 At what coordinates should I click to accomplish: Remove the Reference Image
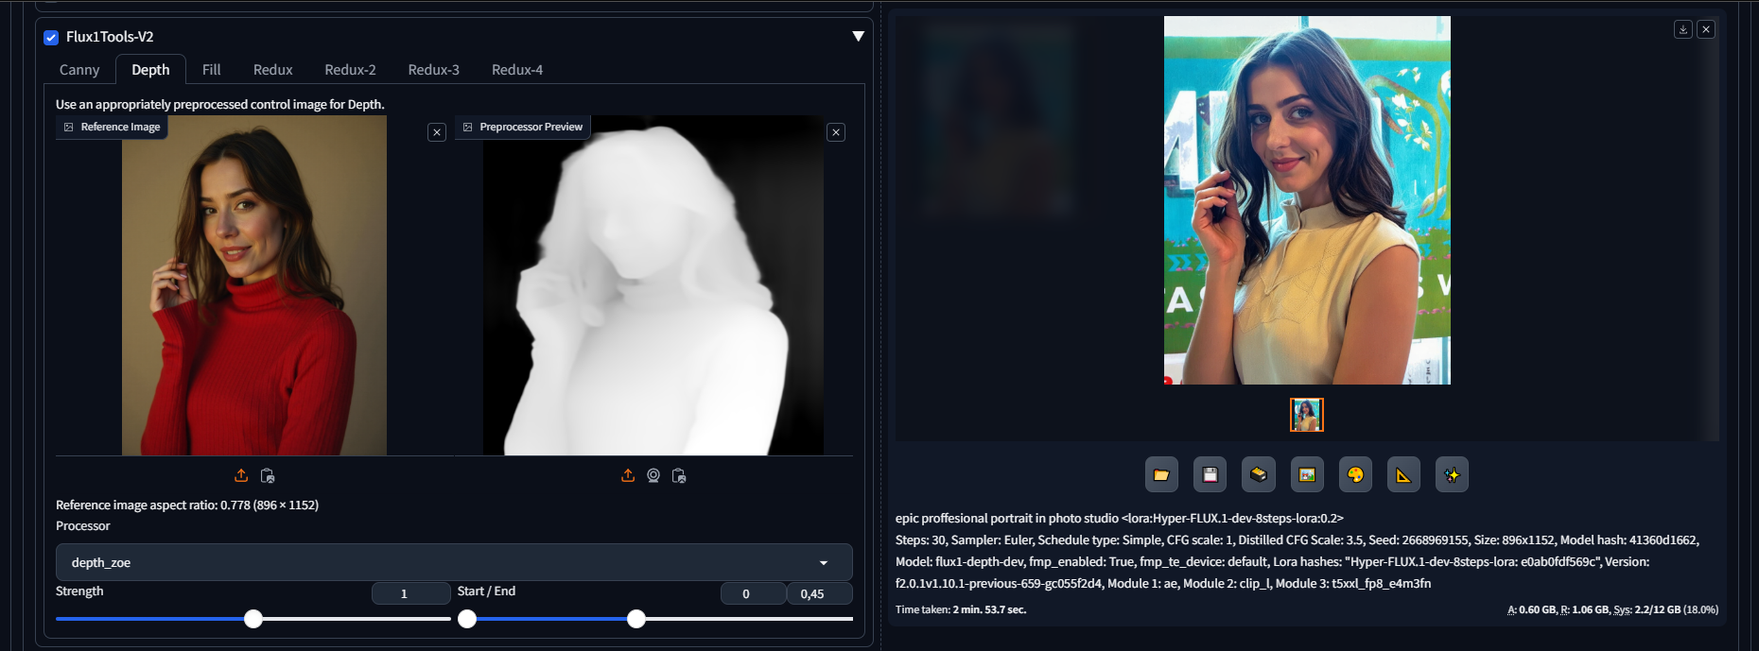pyautogui.click(x=437, y=132)
